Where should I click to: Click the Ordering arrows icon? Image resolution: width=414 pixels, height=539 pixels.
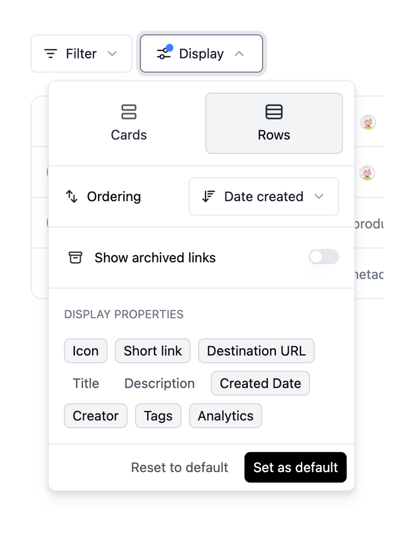(71, 196)
